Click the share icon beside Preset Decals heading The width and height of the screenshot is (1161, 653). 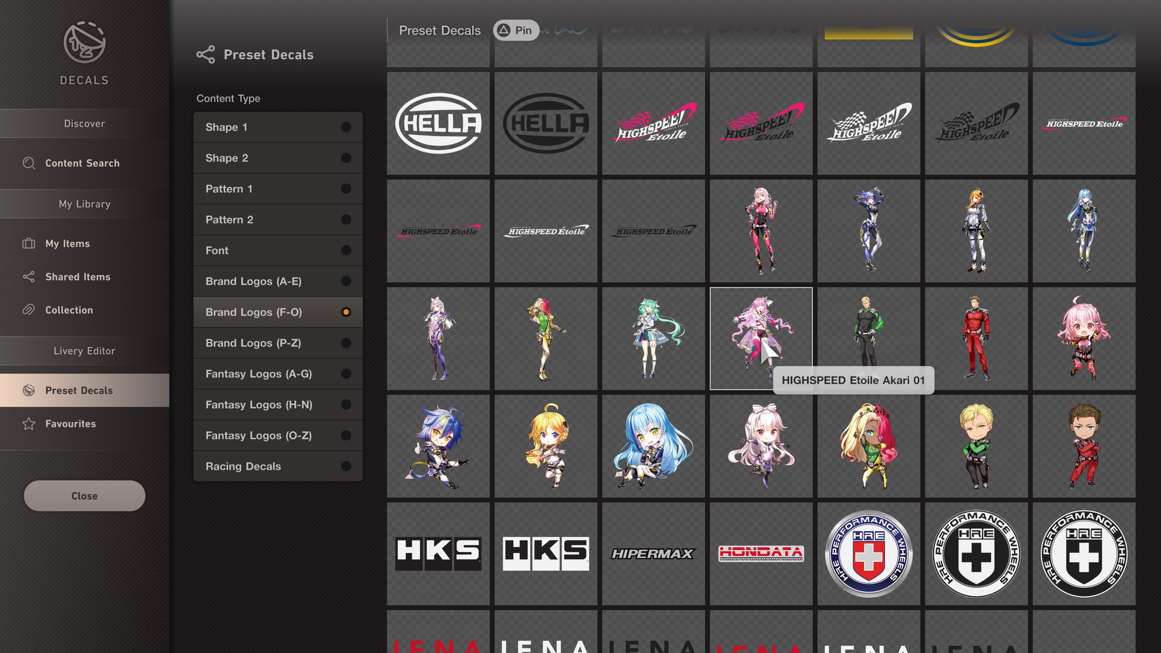point(206,54)
